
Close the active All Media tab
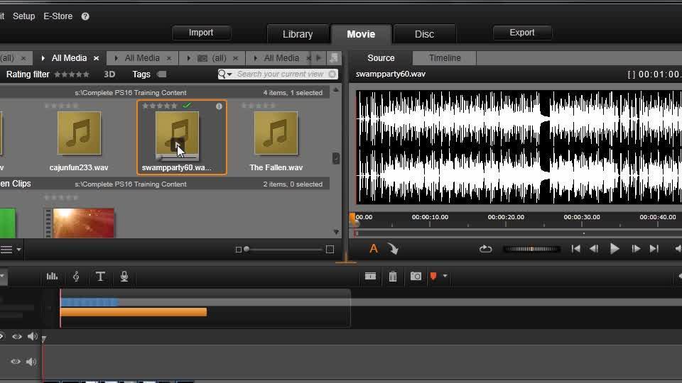96,58
